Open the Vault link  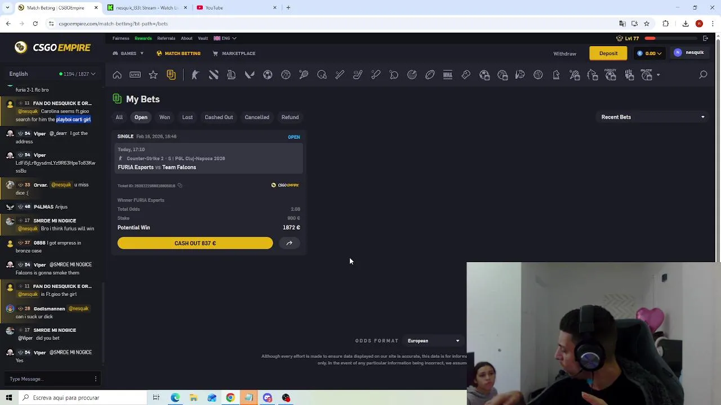tap(203, 38)
